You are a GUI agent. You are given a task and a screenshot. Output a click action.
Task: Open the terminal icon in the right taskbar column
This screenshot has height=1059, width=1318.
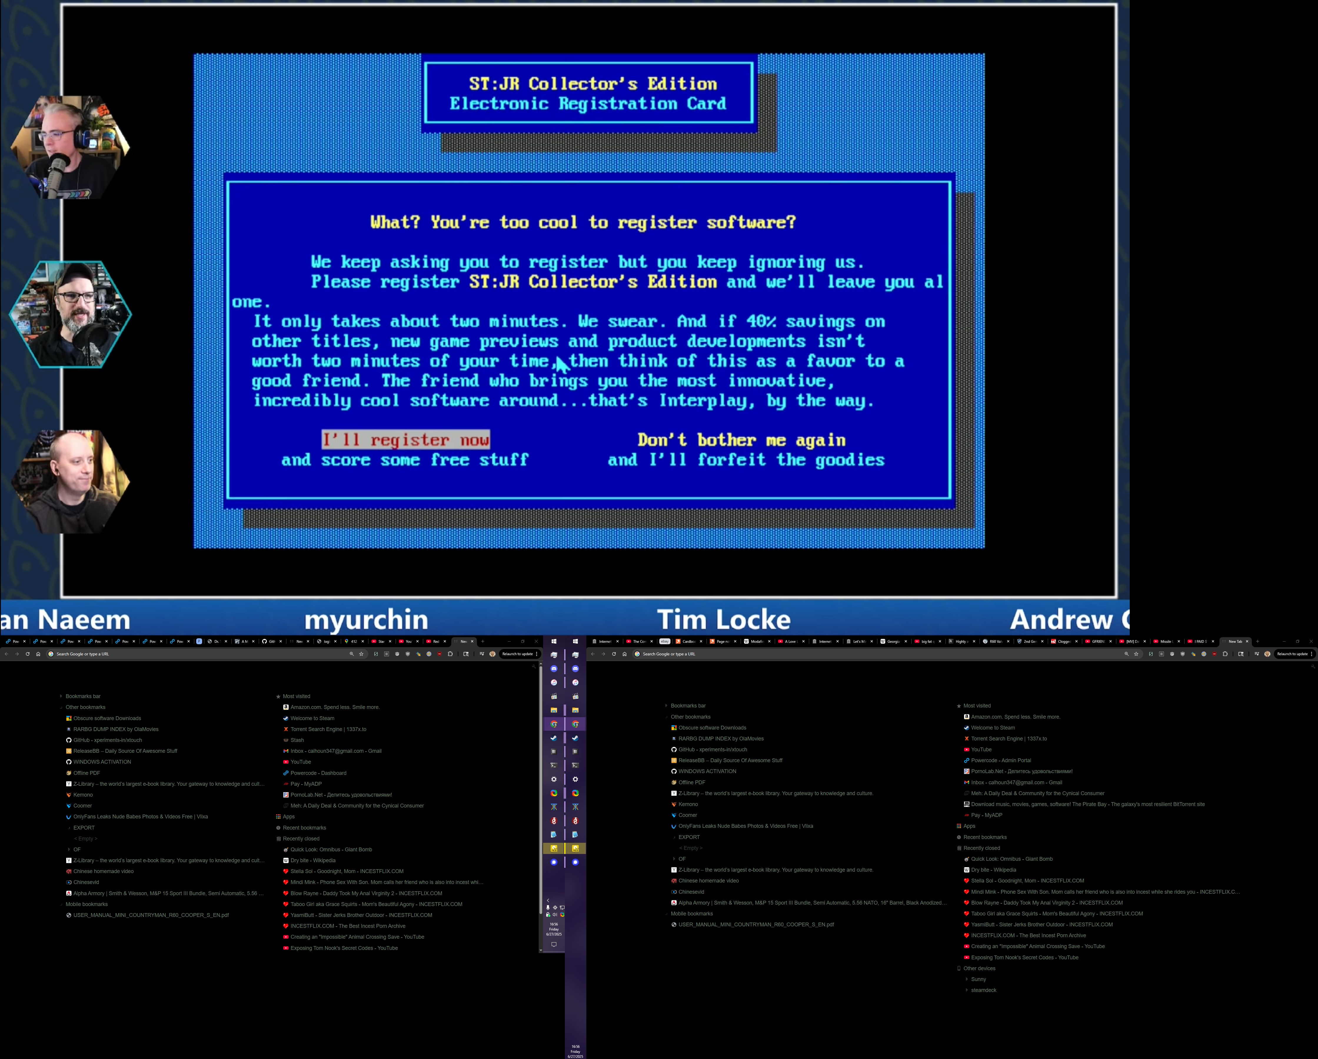click(x=575, y=765)
